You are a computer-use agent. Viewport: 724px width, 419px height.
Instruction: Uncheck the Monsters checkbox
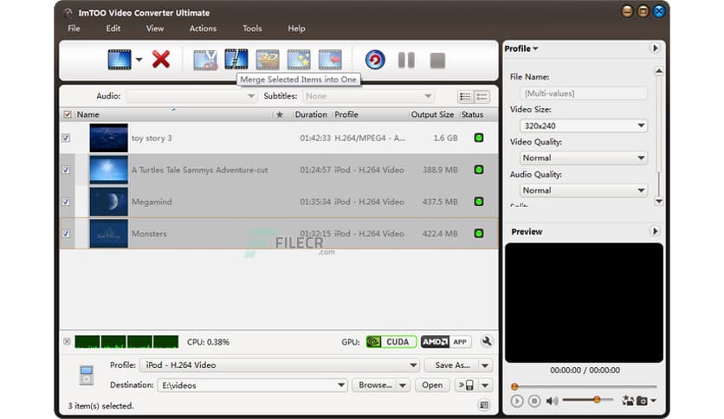pos(66,233)
